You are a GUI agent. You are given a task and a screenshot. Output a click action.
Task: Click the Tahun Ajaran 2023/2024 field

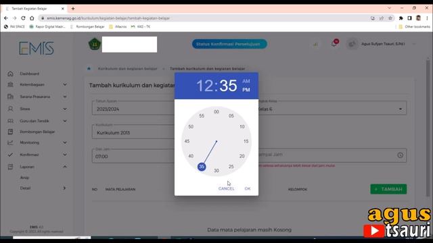(x=133, y=108)
